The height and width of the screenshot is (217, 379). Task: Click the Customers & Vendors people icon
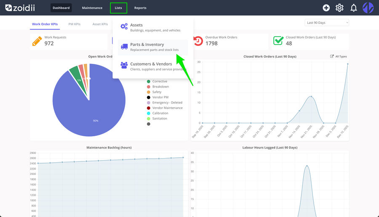[x=124, y=65]
